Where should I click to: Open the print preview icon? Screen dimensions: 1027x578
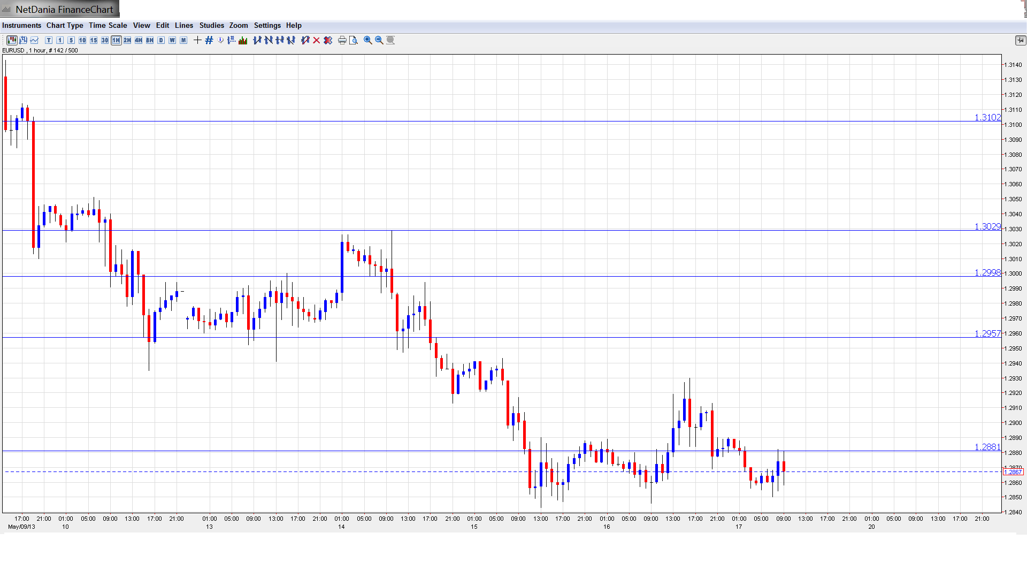pyautogui.click(x=353, y=40)
